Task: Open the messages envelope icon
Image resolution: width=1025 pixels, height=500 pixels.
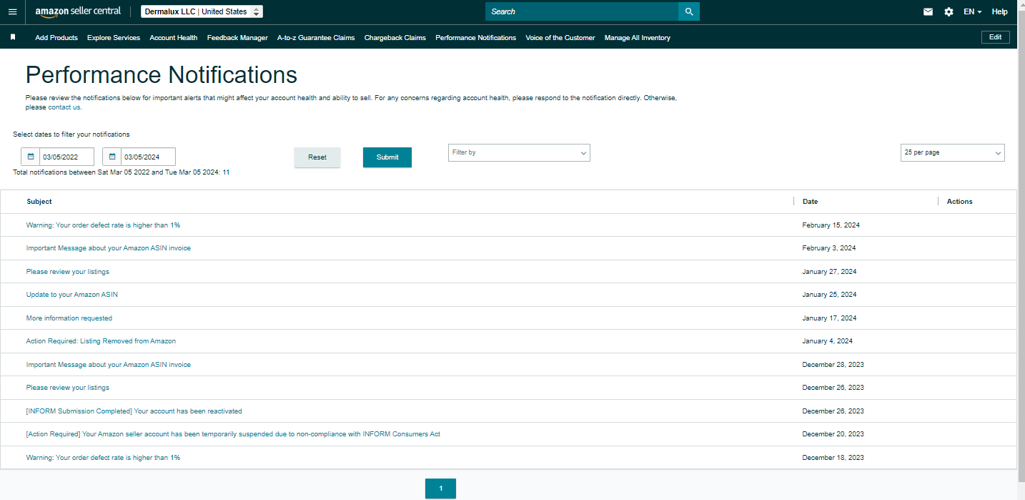Action: (928, 11)
